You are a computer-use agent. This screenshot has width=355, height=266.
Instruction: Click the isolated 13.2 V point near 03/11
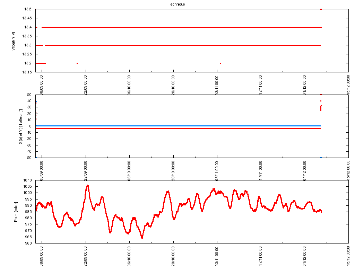220,63
